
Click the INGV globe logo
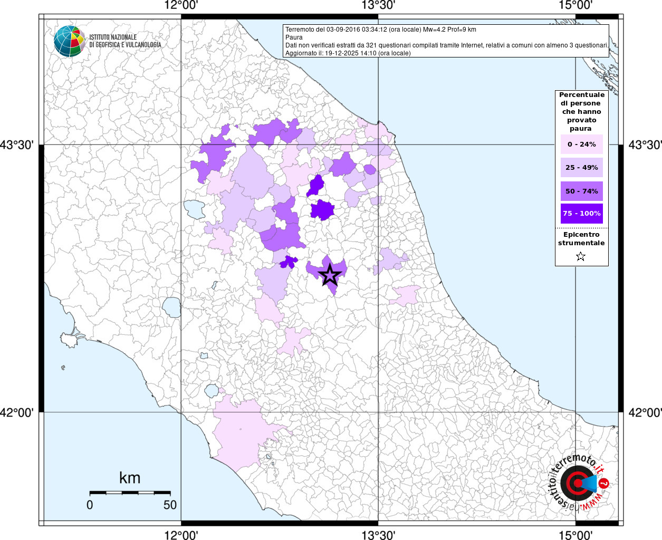[x=69, y=41]
